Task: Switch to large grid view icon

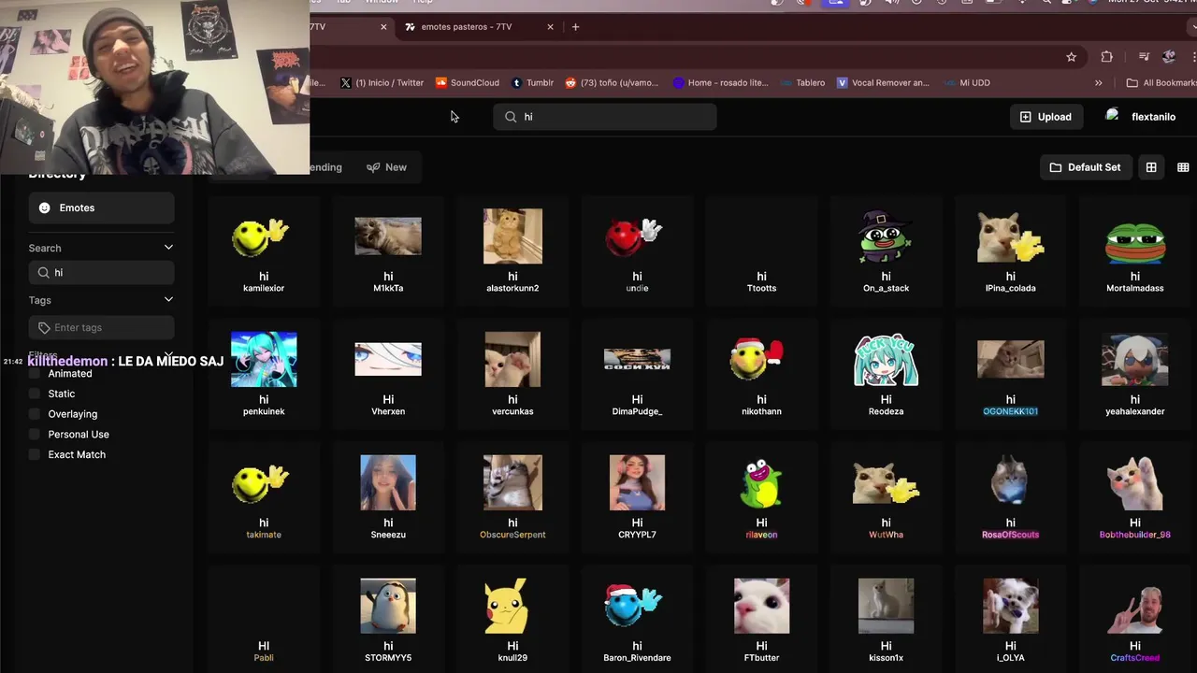Action: pos(1151,167)
